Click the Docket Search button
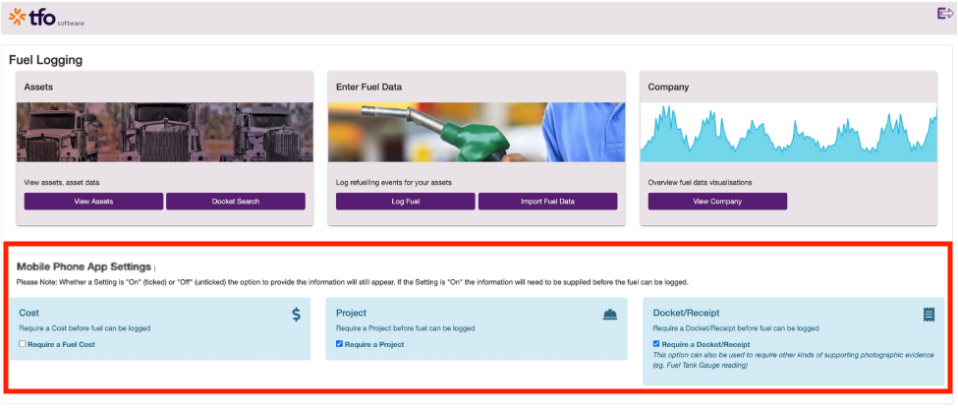This screenshot has height=409, width=958. tap(236, 202)
